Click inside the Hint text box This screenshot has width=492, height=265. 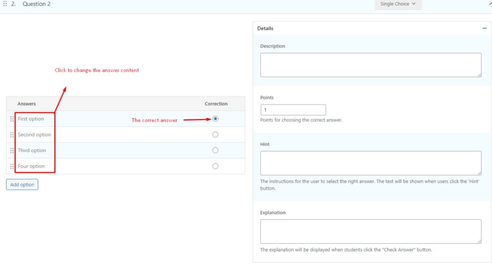pos(370,163)
